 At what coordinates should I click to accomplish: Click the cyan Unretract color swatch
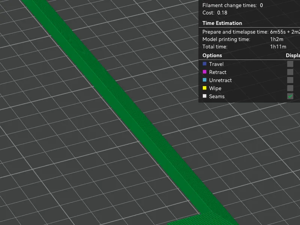point(204,80)
